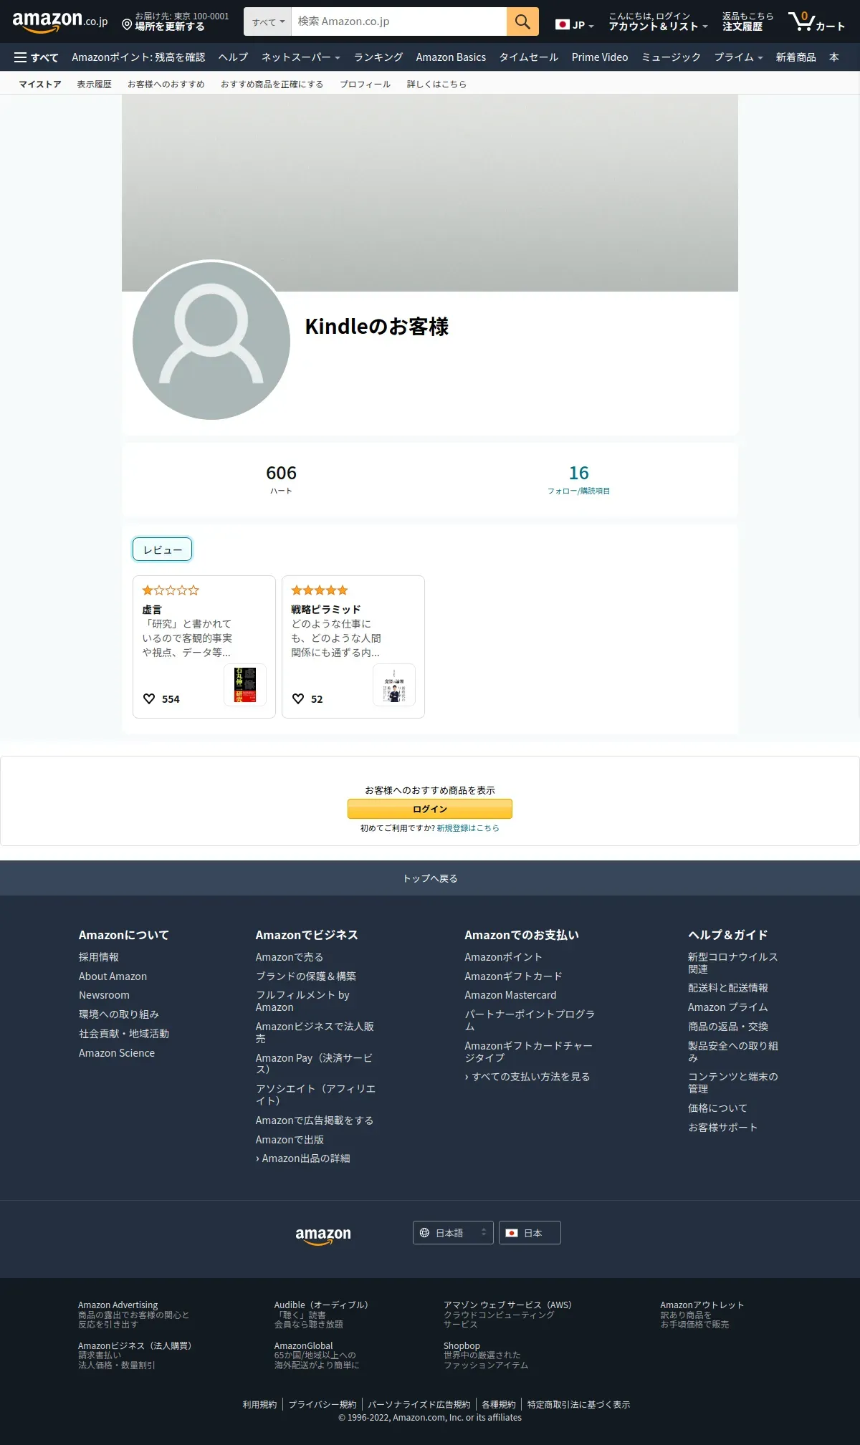860x1445 pixels.
Task: Open マイストア in sub navigation
Action: [40, 84]
